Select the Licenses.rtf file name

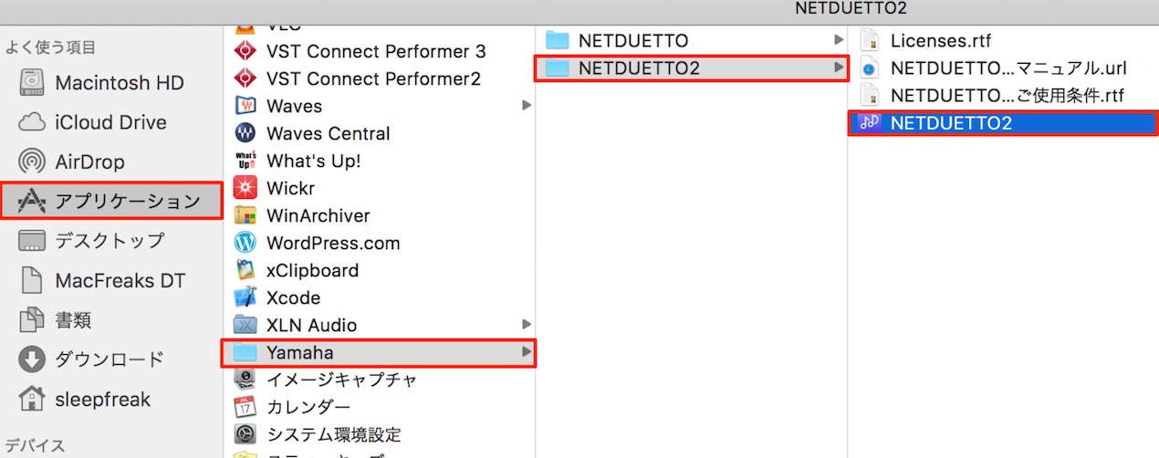click(941, 40)
